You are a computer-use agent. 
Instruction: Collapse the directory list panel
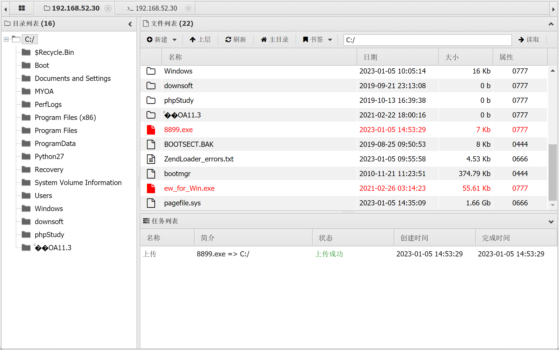click(x=130, y=24)
